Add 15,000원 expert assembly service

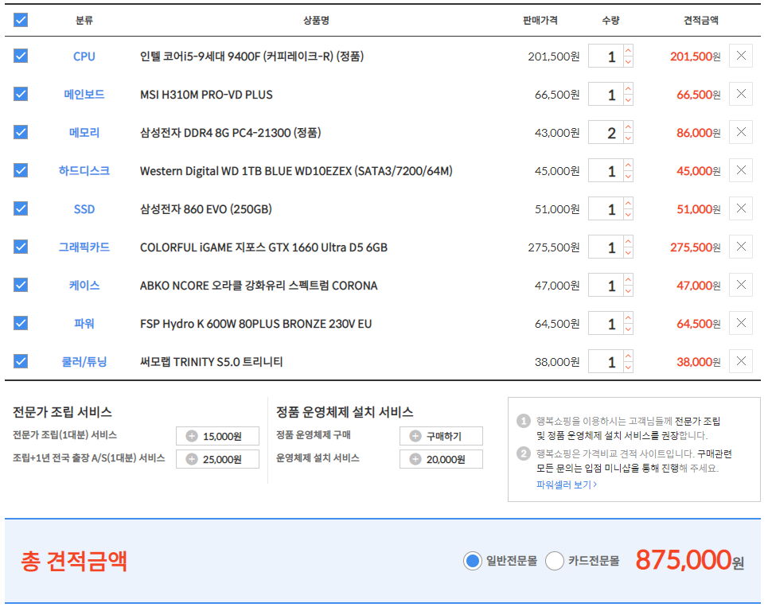(217, 436)
